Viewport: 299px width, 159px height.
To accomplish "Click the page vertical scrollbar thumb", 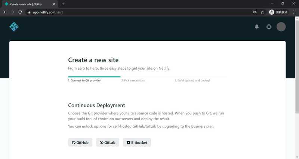I will pos(297,67).
